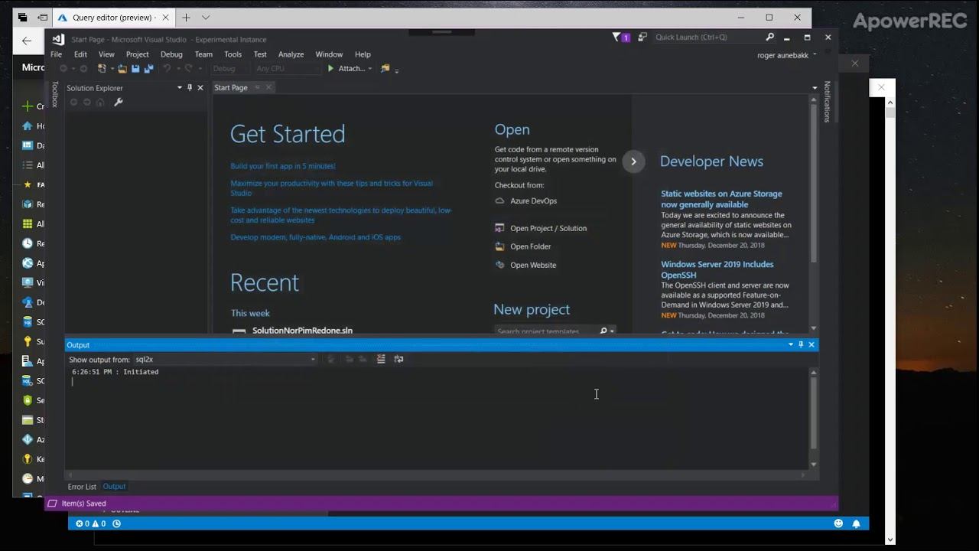Open Build your first app link
The height and width of the screenshot is (551, 979).
coord(283,166)
